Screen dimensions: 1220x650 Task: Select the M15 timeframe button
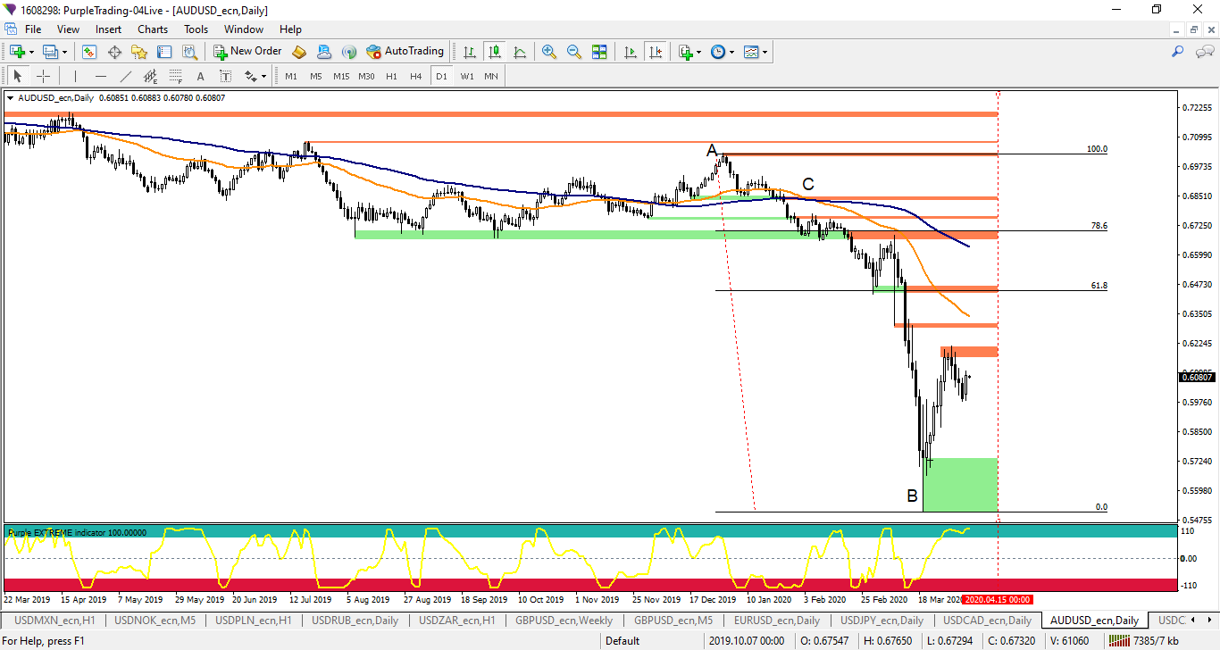[x=341, y=76]
